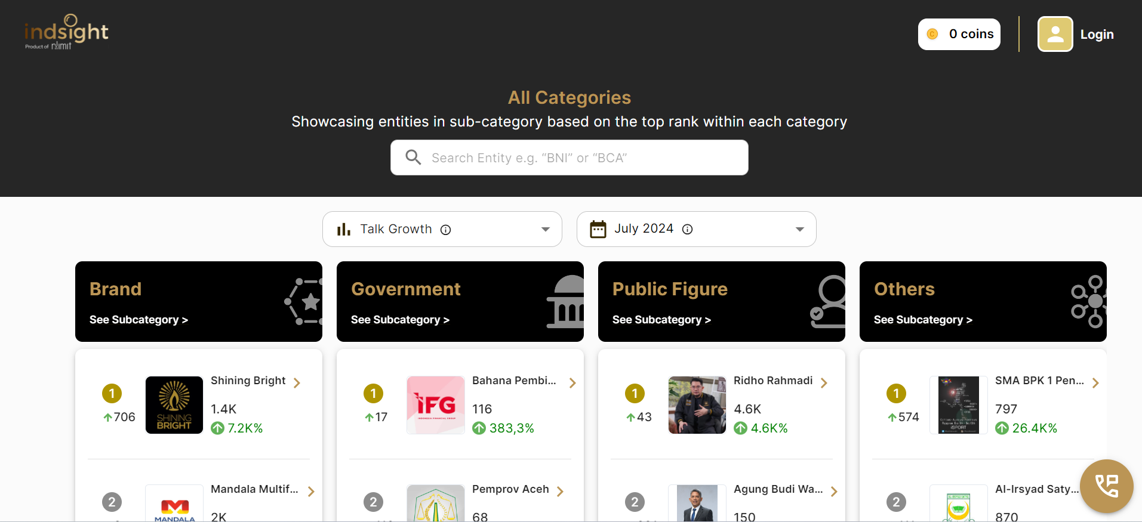See Subcategory under Government
The image size is (1142, 522).
click(x=400, y=320)
